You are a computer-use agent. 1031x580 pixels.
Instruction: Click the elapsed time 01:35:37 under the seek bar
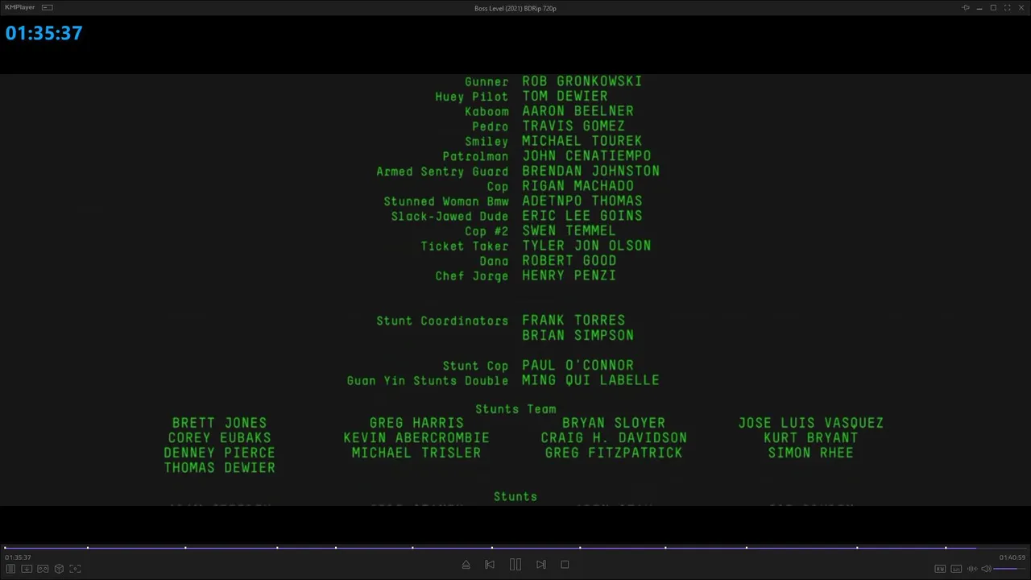(x=18, y=557)
